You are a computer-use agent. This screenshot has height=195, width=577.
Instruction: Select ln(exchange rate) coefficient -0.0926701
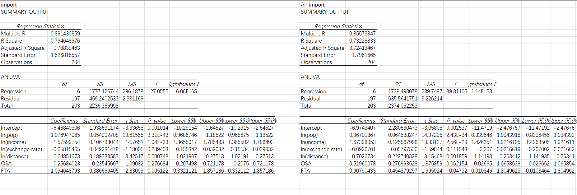pos(362,149)
